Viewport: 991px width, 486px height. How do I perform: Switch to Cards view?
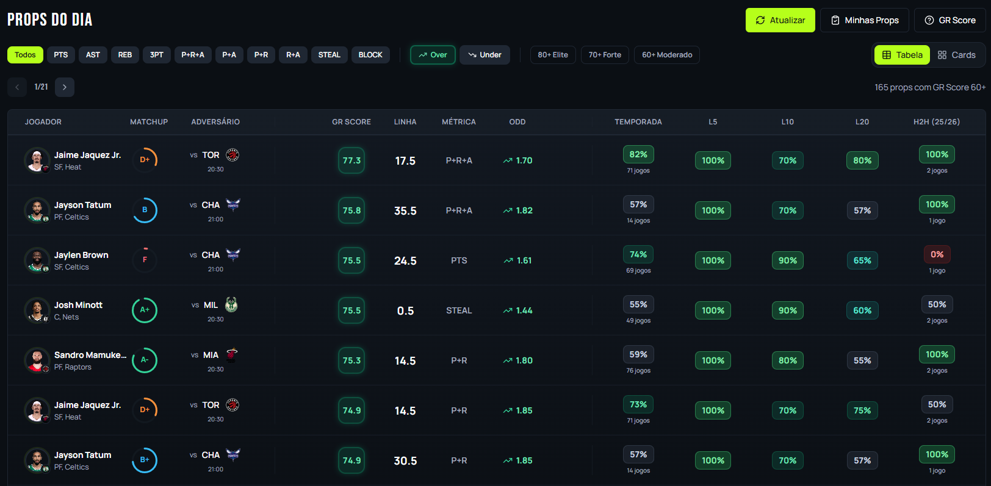pyautogui.click(x=956, y=55)
